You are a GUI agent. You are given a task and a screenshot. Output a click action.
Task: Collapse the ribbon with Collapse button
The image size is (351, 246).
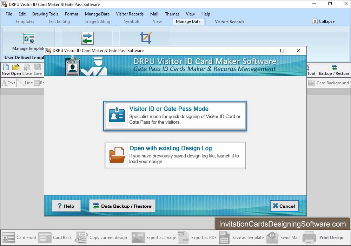[x=323, y=21]
